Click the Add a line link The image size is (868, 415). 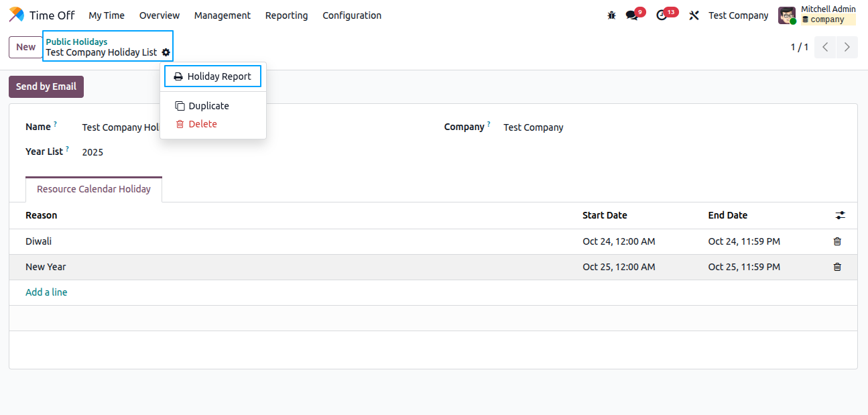46,292
